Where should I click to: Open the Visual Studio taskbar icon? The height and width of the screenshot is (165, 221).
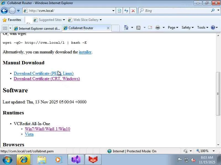(x=76, y=159)
